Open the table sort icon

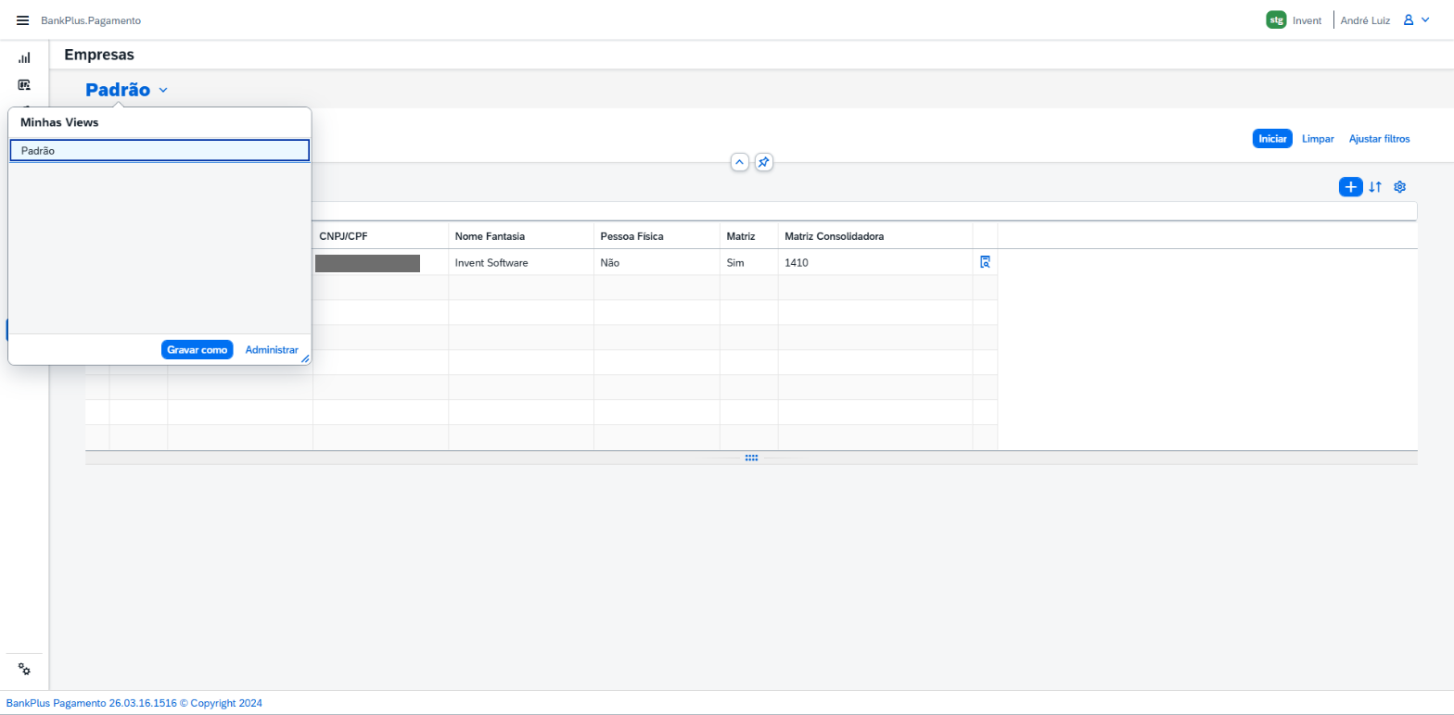[1375, 187]
